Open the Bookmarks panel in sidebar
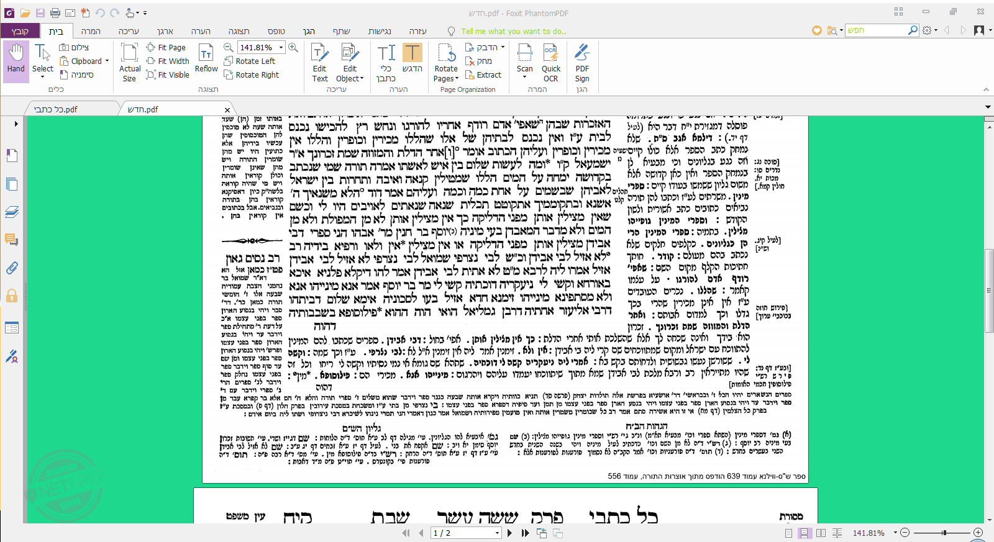The image size is (994, 542). pos(12,155)
